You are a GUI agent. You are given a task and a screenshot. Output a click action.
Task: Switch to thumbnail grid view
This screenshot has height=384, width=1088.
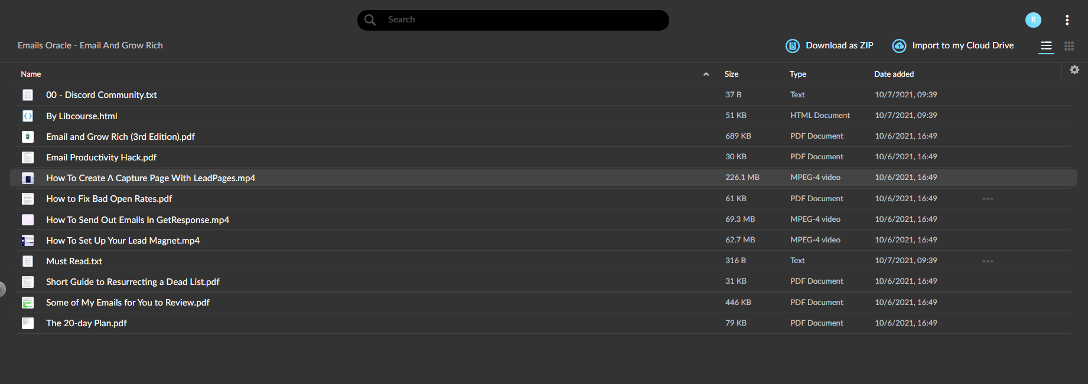click(1069, 46)
